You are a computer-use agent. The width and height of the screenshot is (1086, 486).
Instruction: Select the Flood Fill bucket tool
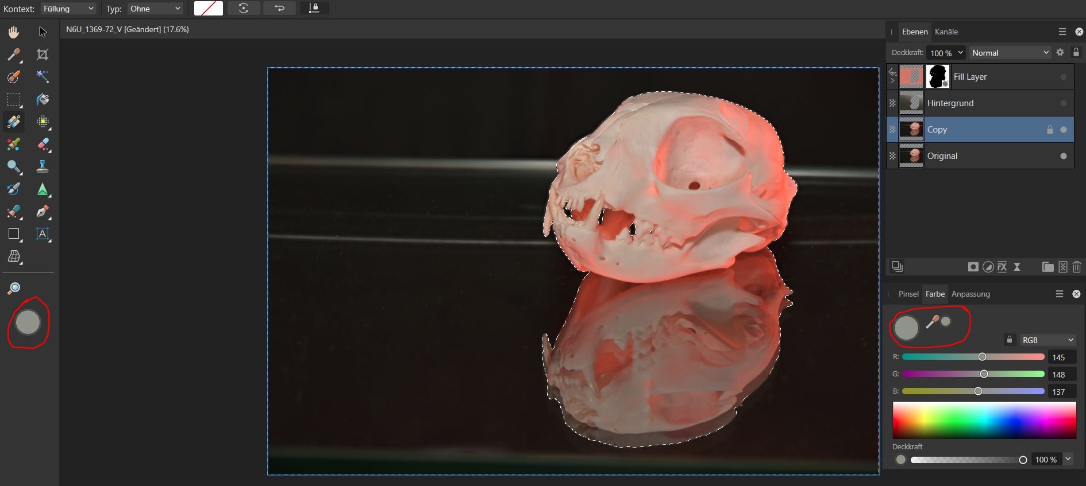tap(43, 99)
